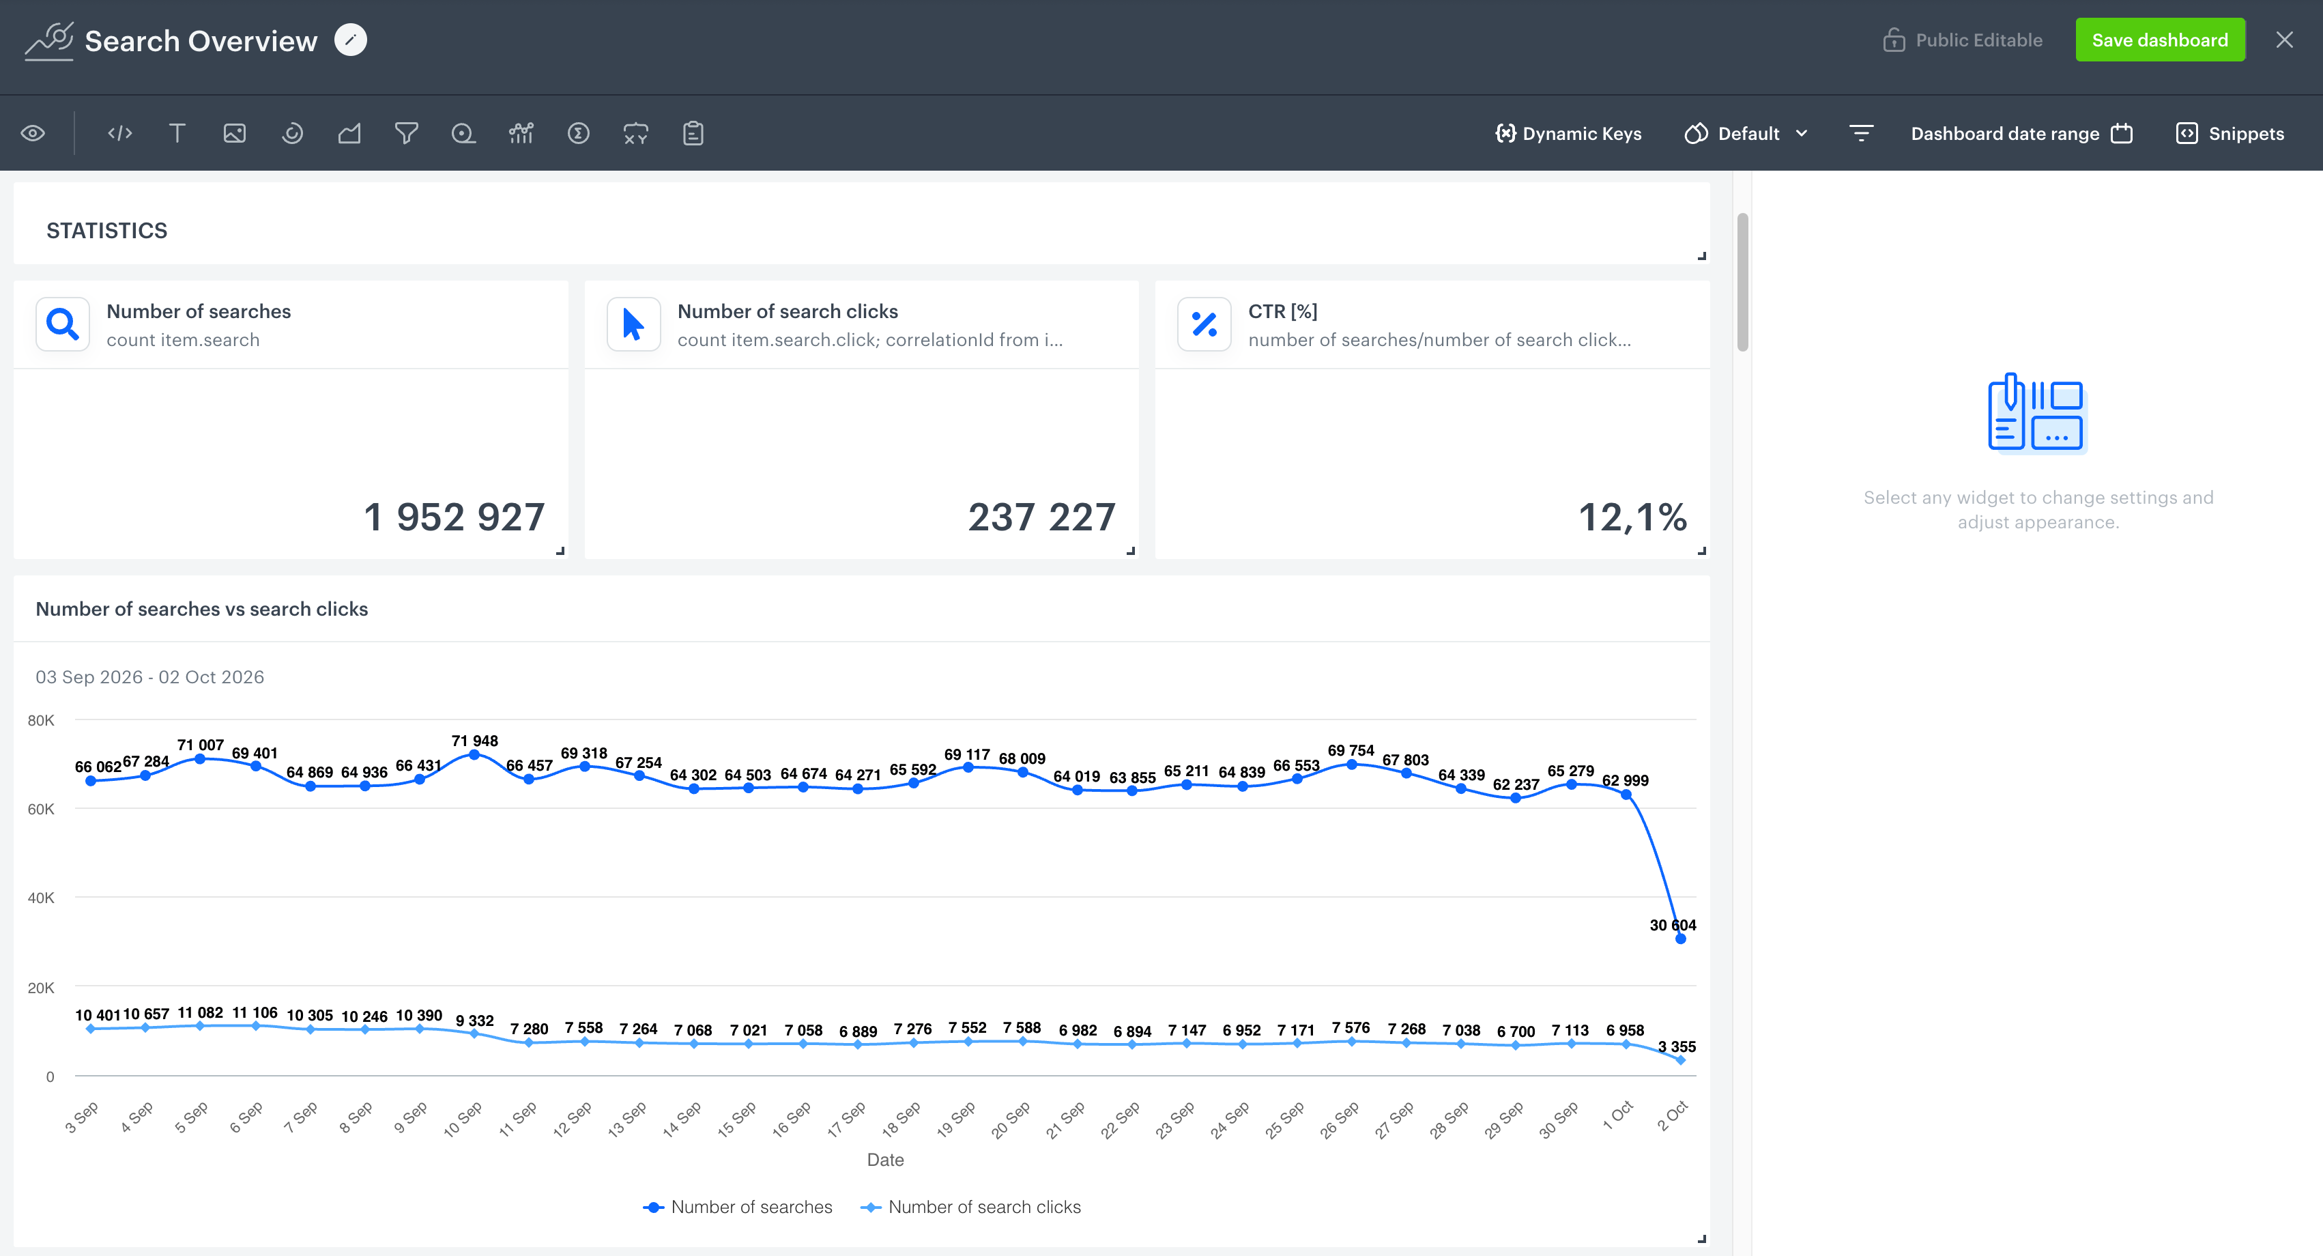Screen dimensions: 2323x1256
Task: Insert an area chart widget
Action: 350,134
